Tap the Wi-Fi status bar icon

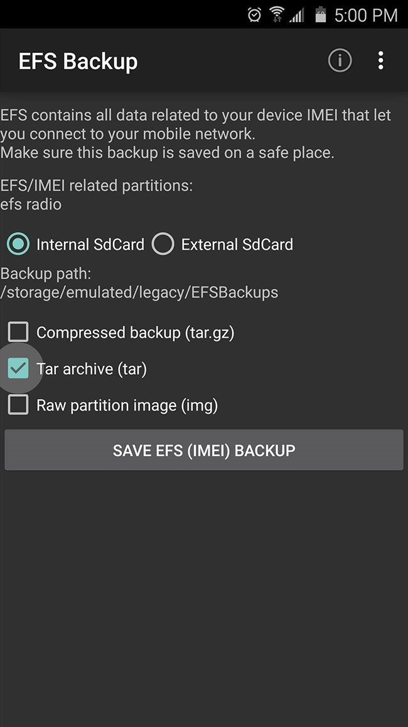pos(277,15)
